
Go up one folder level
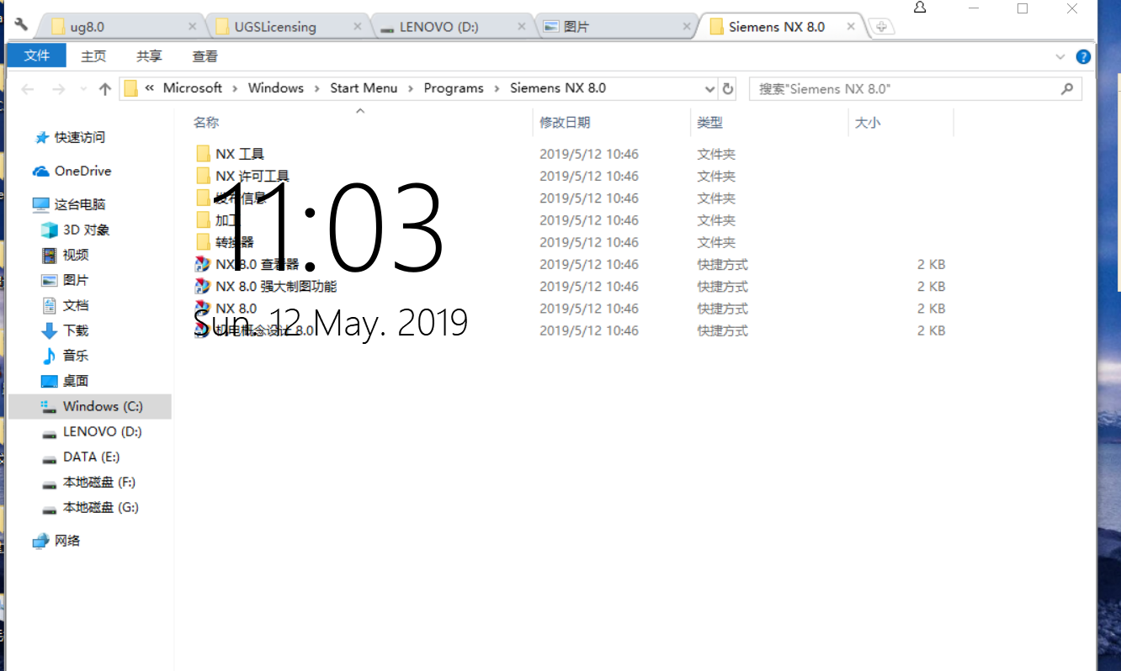point(105,88)
